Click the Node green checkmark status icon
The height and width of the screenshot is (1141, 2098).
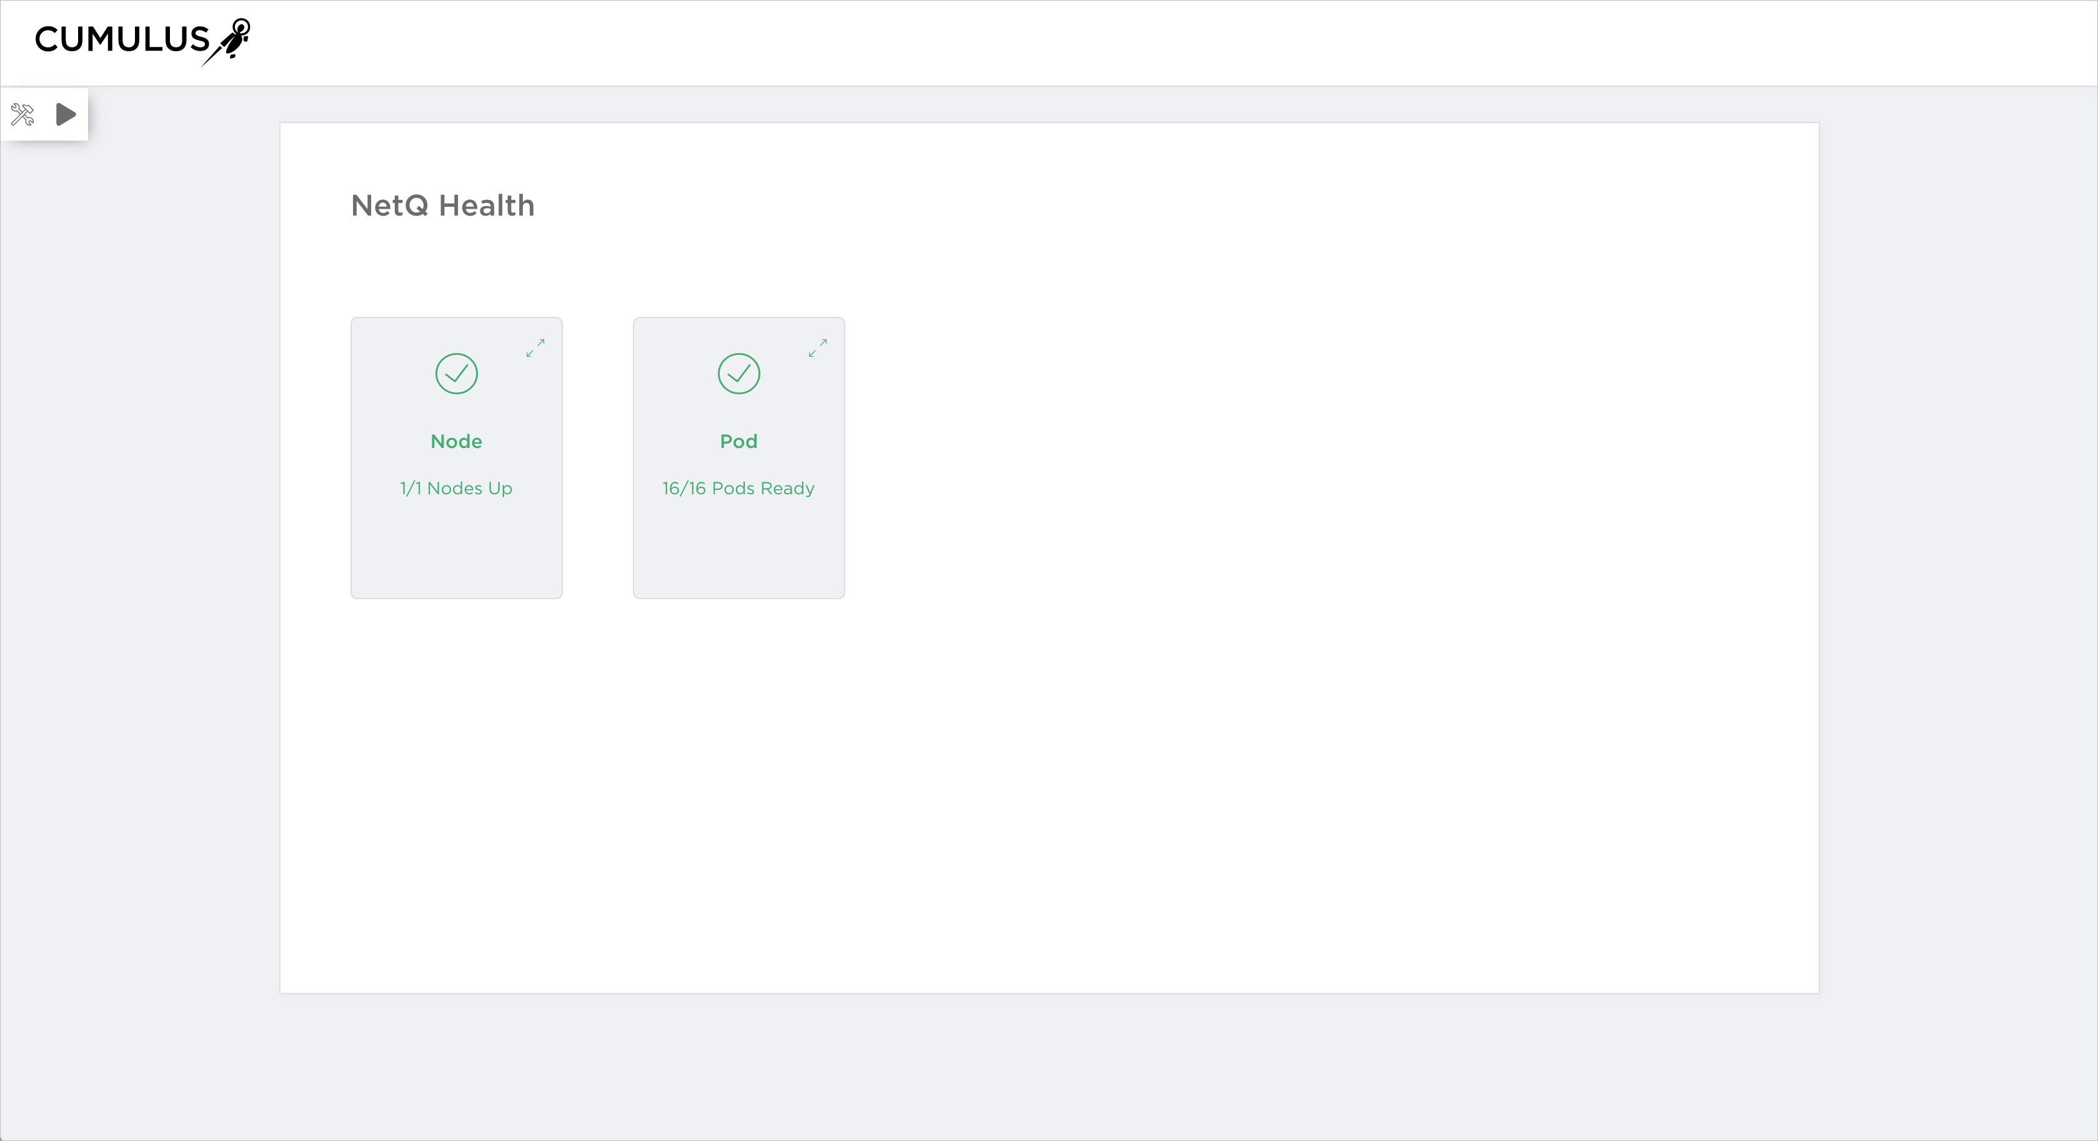click(456, 374)
